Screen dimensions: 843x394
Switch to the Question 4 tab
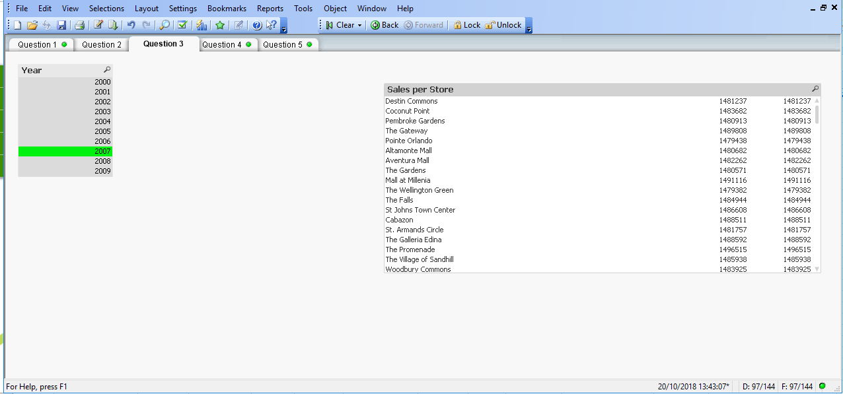point(223,44)
